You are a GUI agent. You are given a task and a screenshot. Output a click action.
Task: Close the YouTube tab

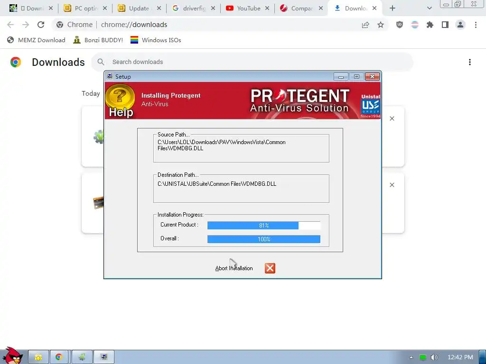pos(267,9)
